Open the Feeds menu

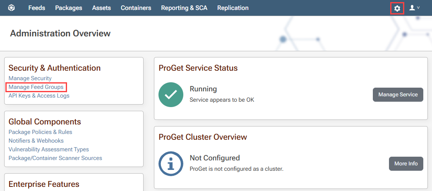(x=37, y=8)
